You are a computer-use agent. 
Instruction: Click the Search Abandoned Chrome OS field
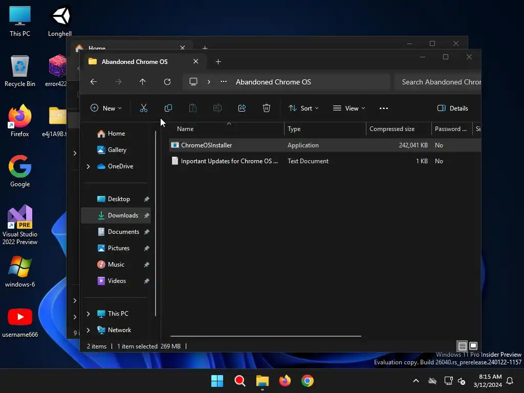click(x=438, y=82)
